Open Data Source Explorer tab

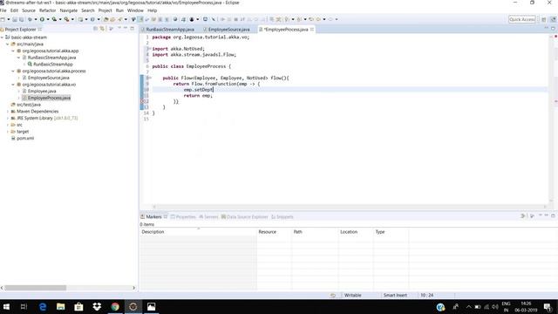pyautogui.click(x=244, y=217)
